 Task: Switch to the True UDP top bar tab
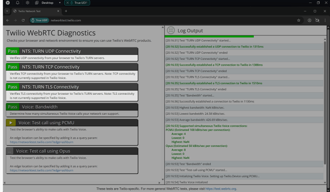tap(77, 3)
